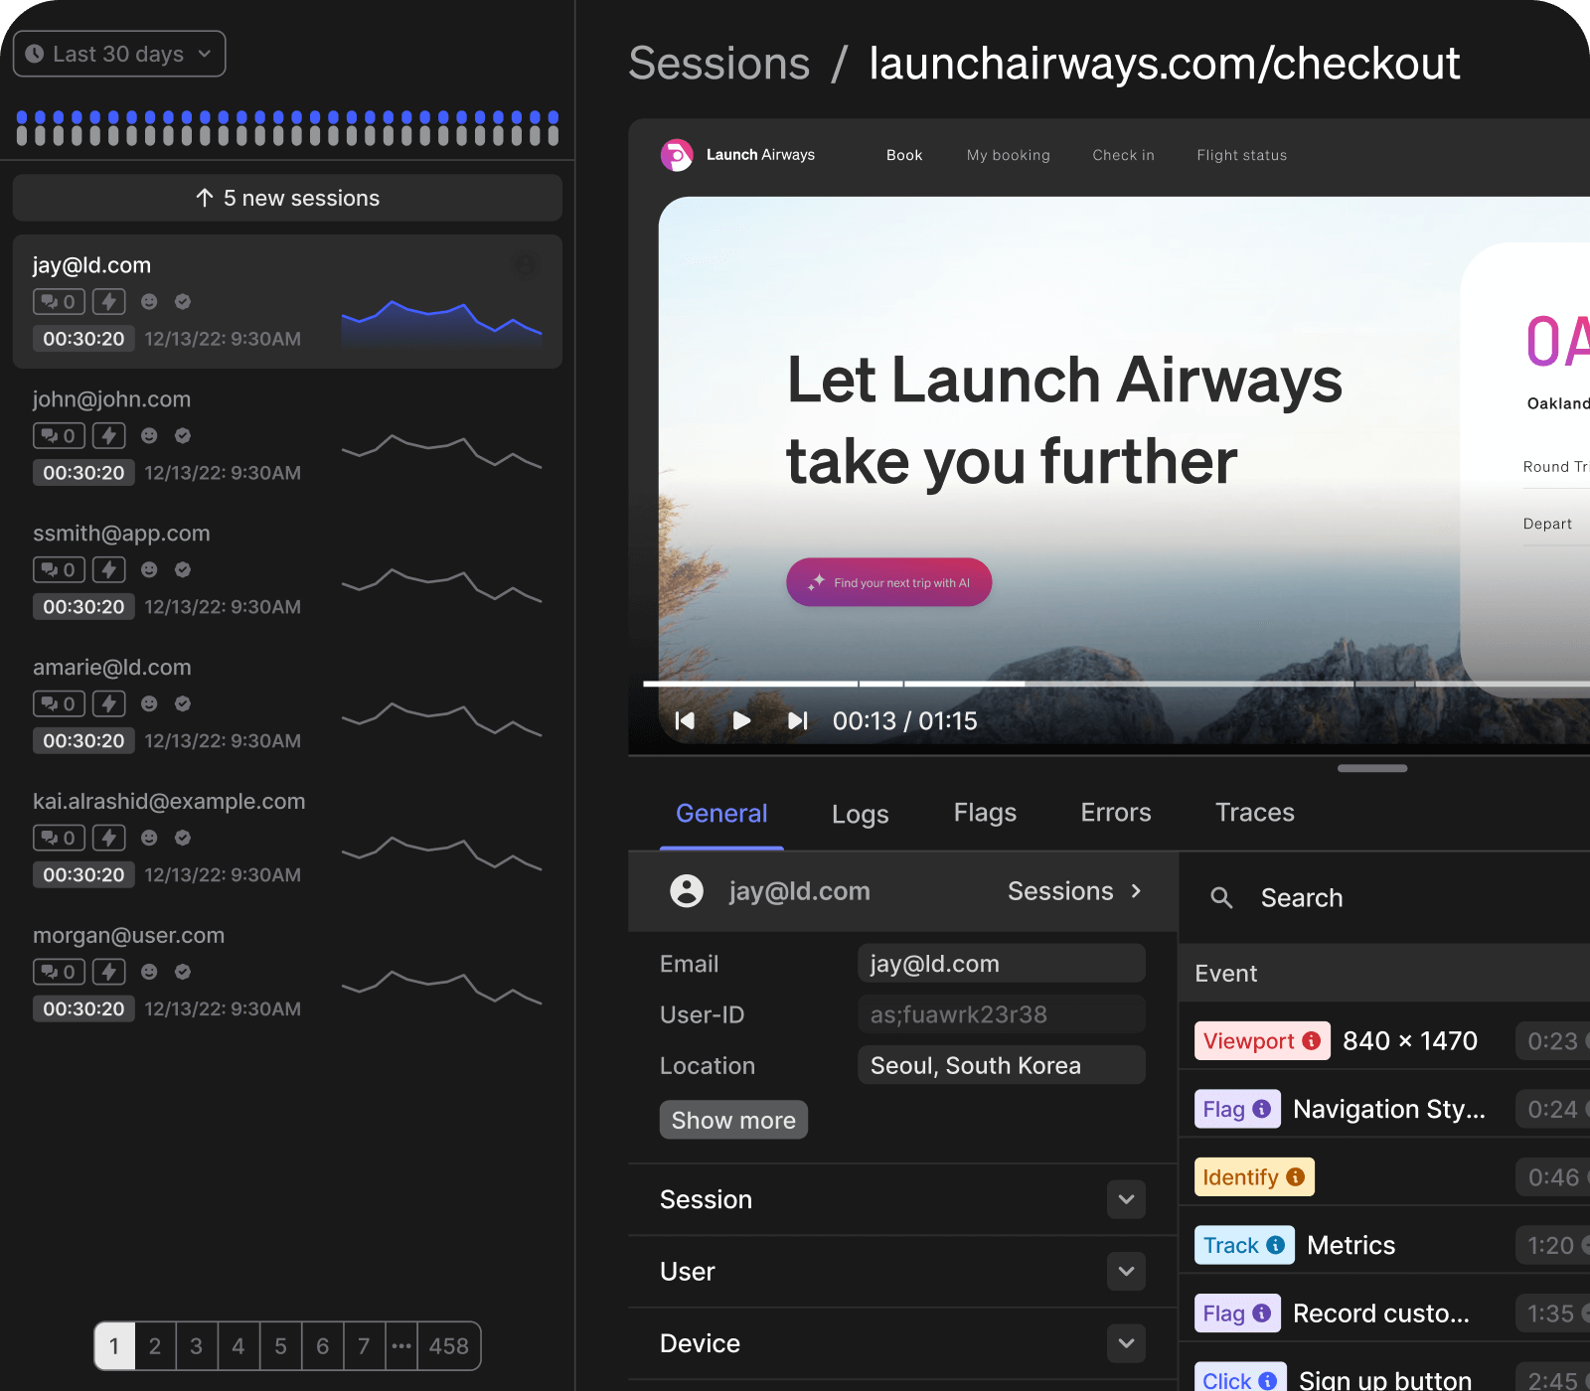Click the Launch Airways logo
1590x1391 pixels.
pyautogui.click(x=677, y=155)
